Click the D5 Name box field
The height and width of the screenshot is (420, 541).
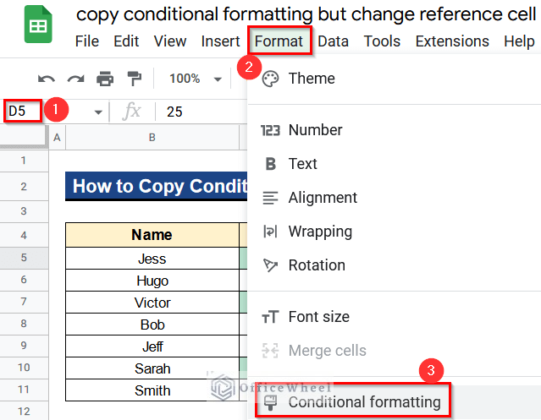[23, 111]
